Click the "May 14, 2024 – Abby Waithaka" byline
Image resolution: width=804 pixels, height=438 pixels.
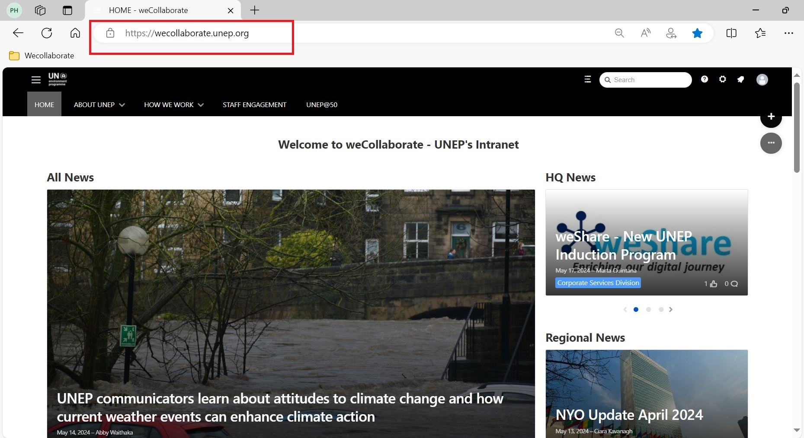[95, 432]
